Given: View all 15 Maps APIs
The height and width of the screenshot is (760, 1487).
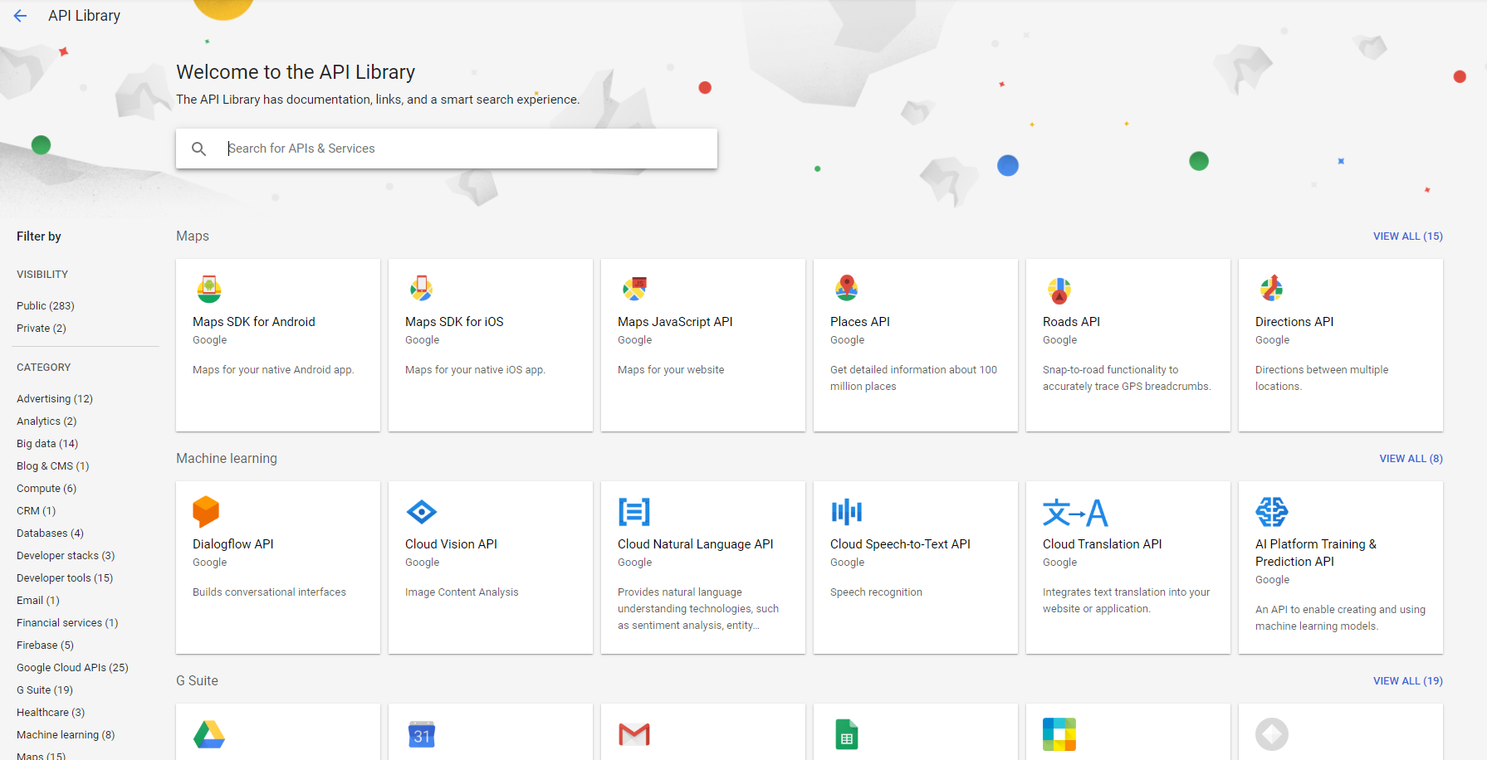Looking at the screenshot, I should (x=1408, y=236).
